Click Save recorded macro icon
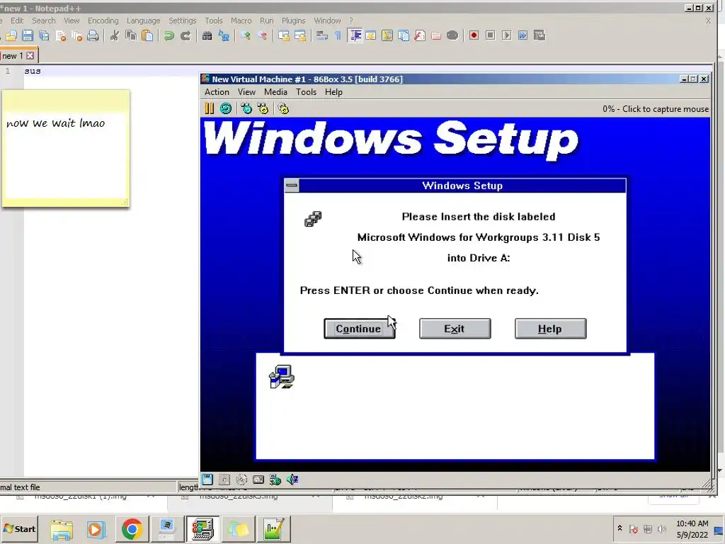 tap(539, 35)
